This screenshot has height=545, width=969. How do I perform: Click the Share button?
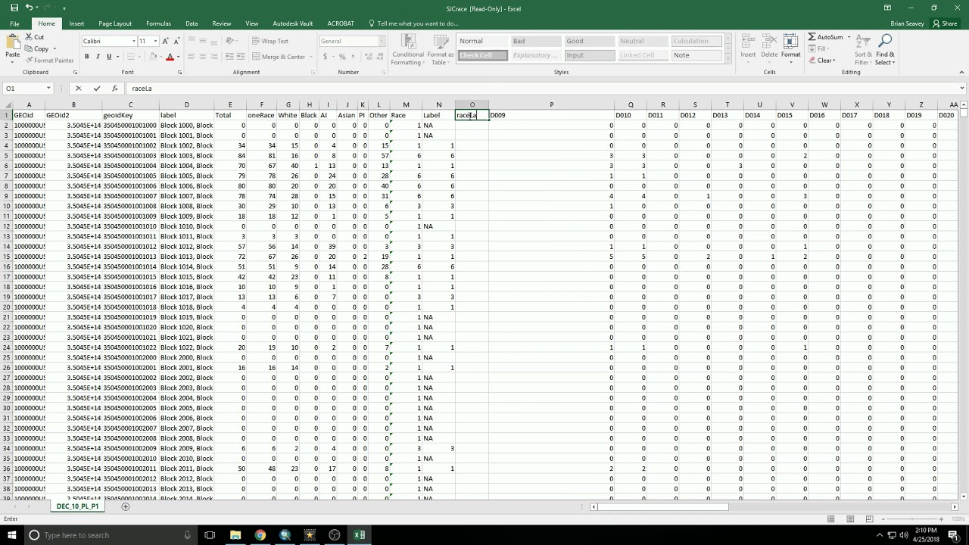(945, 23)
